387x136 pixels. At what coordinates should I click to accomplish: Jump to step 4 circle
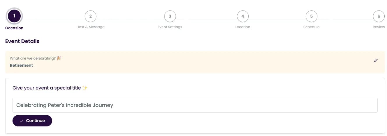[x=243, y=16]
